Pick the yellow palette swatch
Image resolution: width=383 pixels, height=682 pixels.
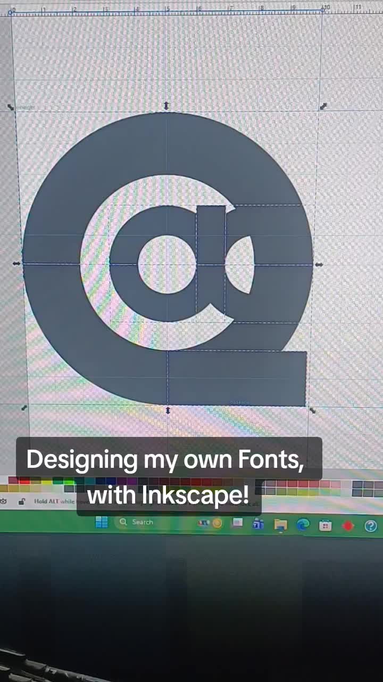click(x=47, y=482)
